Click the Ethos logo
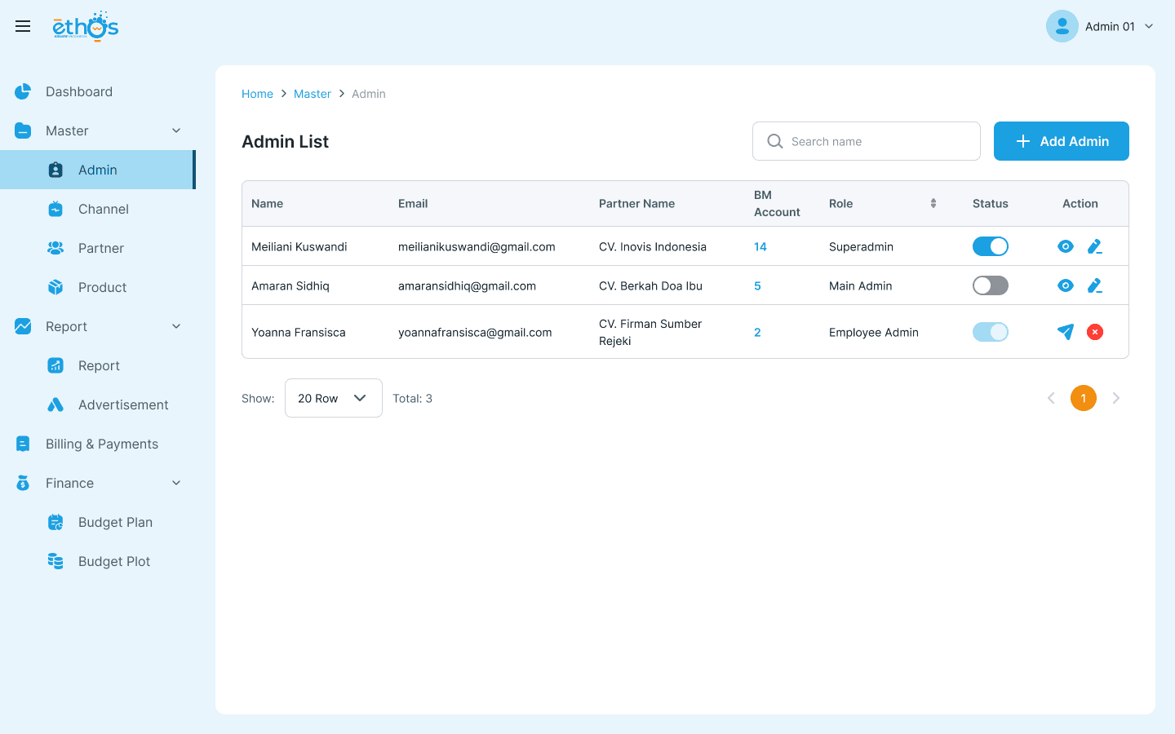1175x734 pixels. 86,26
